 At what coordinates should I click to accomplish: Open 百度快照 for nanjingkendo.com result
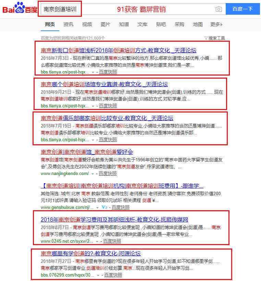[x=108, y=173]
